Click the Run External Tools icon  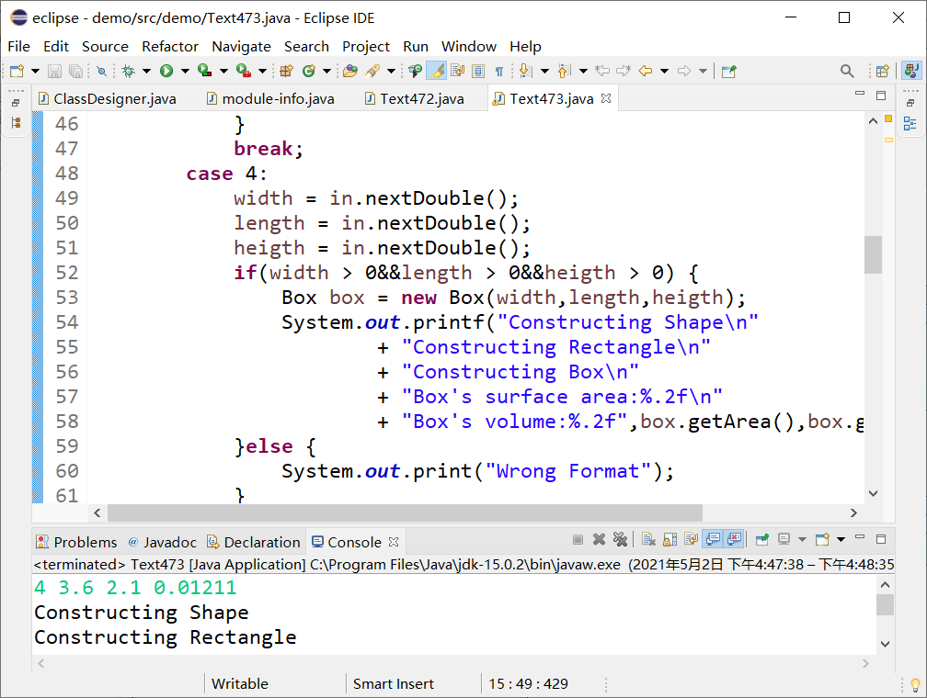click(243, 72)
